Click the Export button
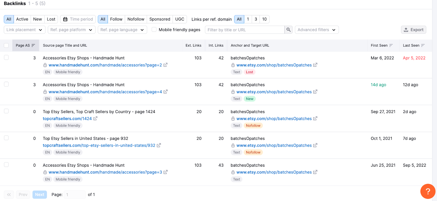437x201 pixels. tap(414, 30)
